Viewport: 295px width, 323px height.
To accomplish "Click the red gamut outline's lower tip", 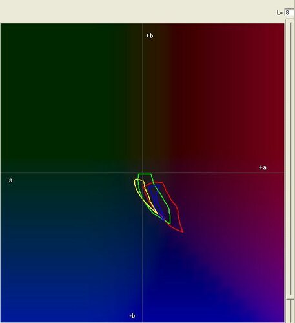I will point(183,232).
